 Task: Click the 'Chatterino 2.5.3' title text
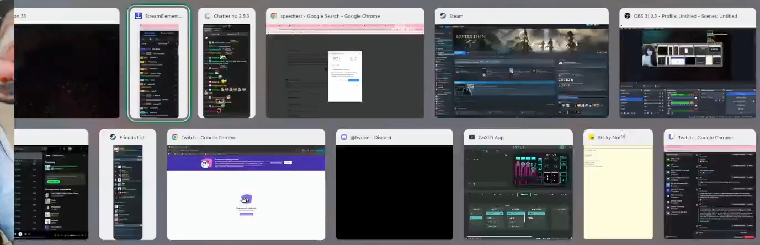pos(231,16)
